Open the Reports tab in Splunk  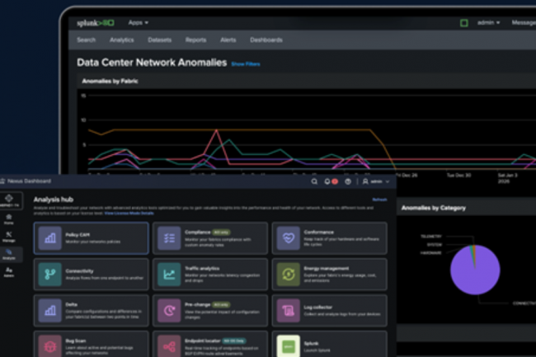tap(195, 40)
